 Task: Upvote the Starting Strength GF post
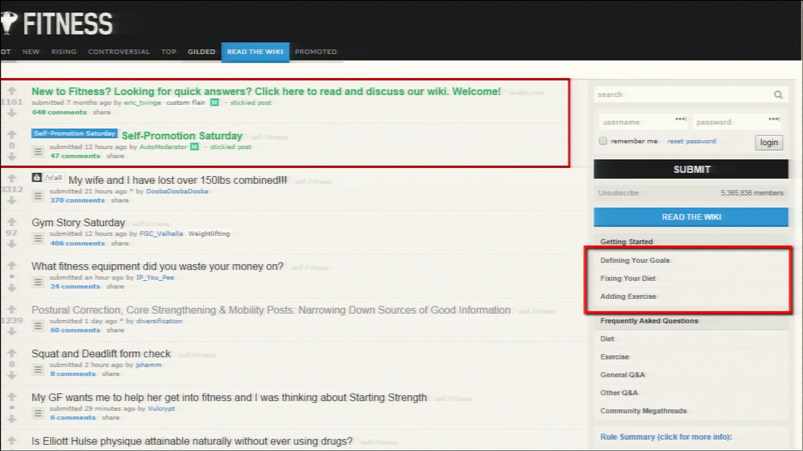pos(12,397)
